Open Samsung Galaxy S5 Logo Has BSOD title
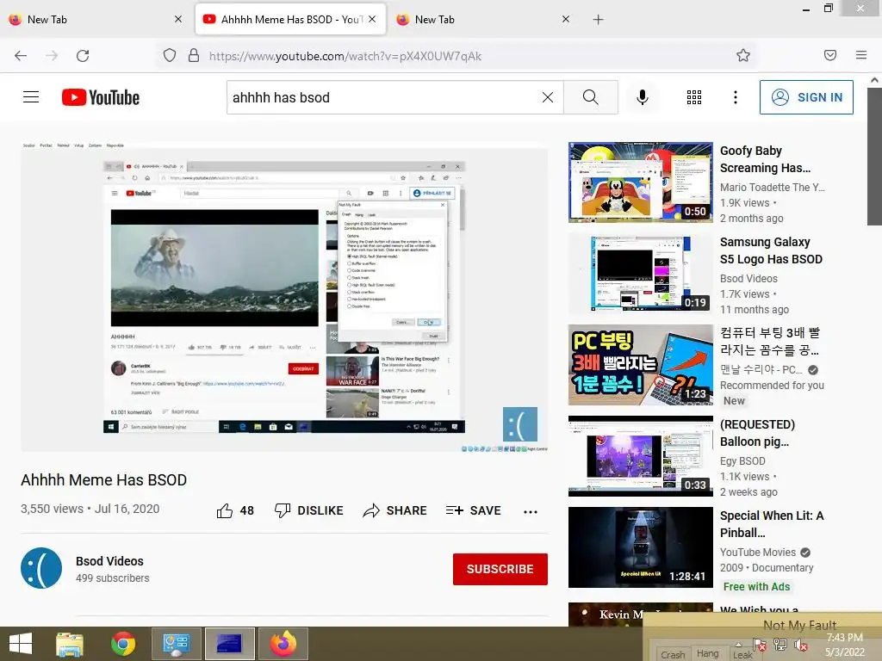Image resolution: width=882 pixels, height=661 pixels. click(771, 250)
